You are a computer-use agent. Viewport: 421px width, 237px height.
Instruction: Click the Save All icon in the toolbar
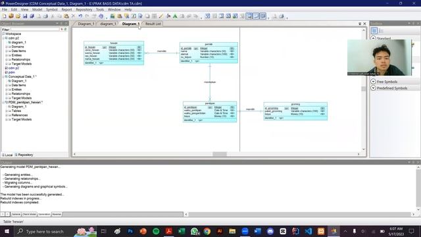[x=32, y=16]
